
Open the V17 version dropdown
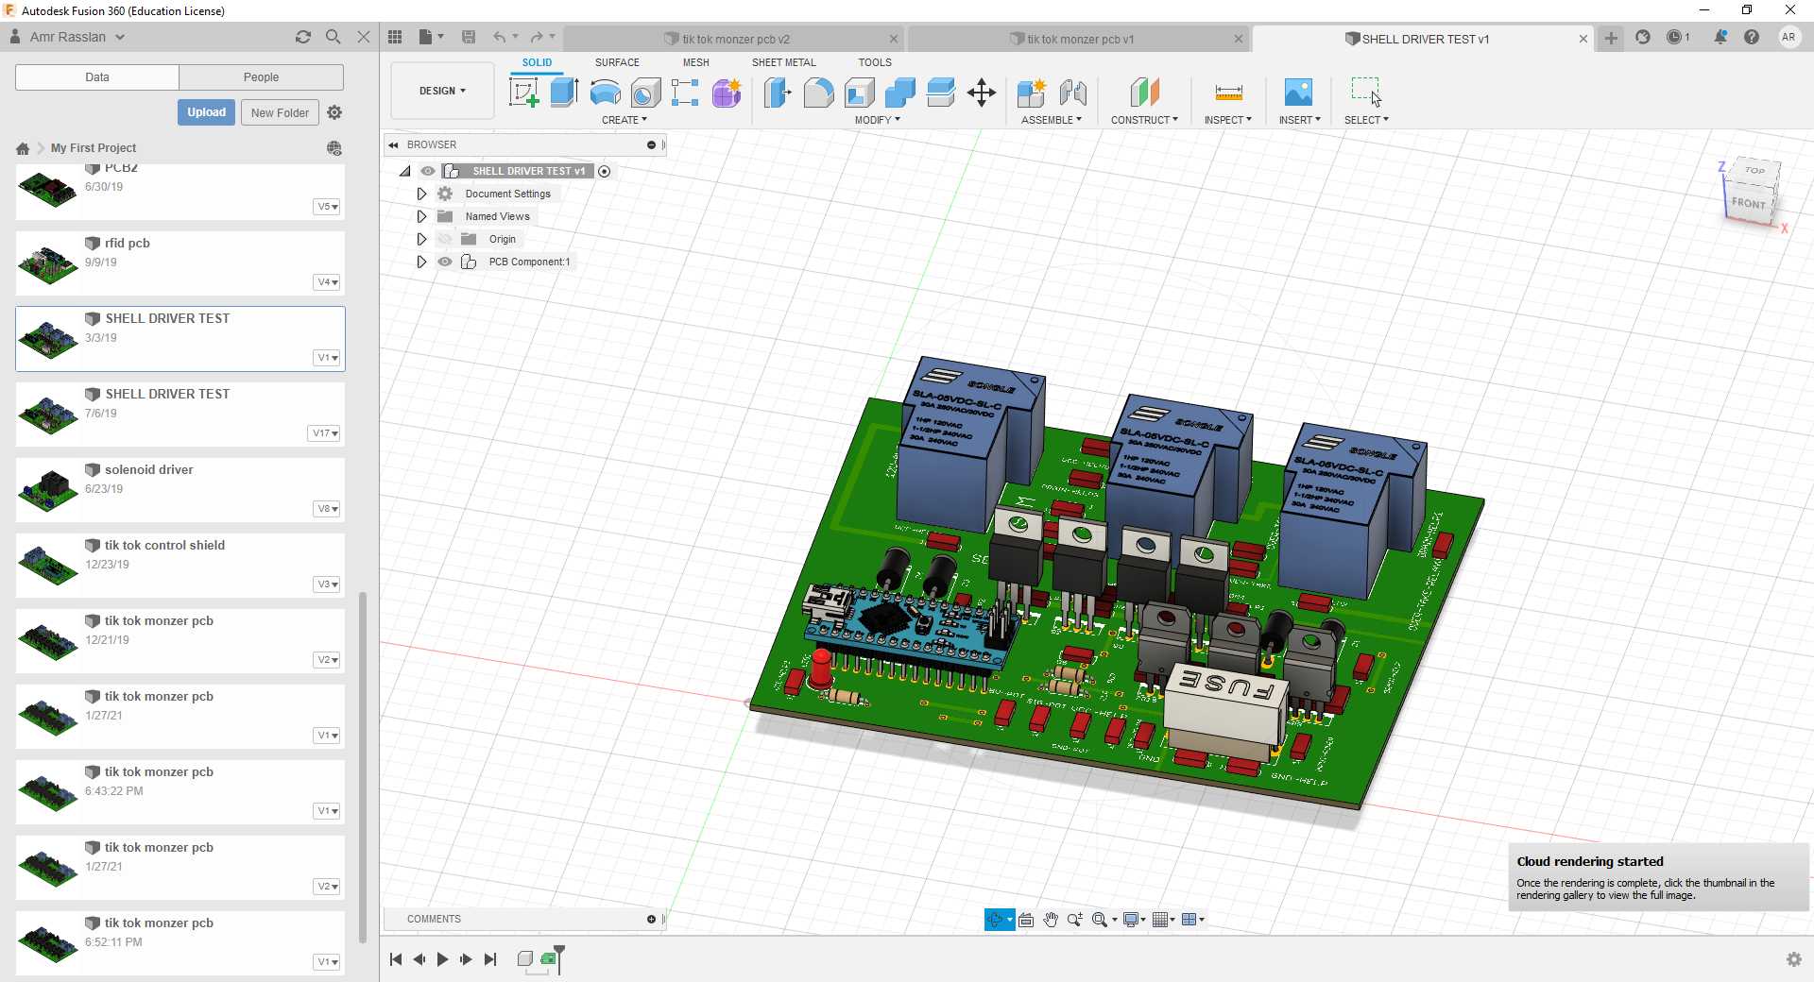coord(325,433)
